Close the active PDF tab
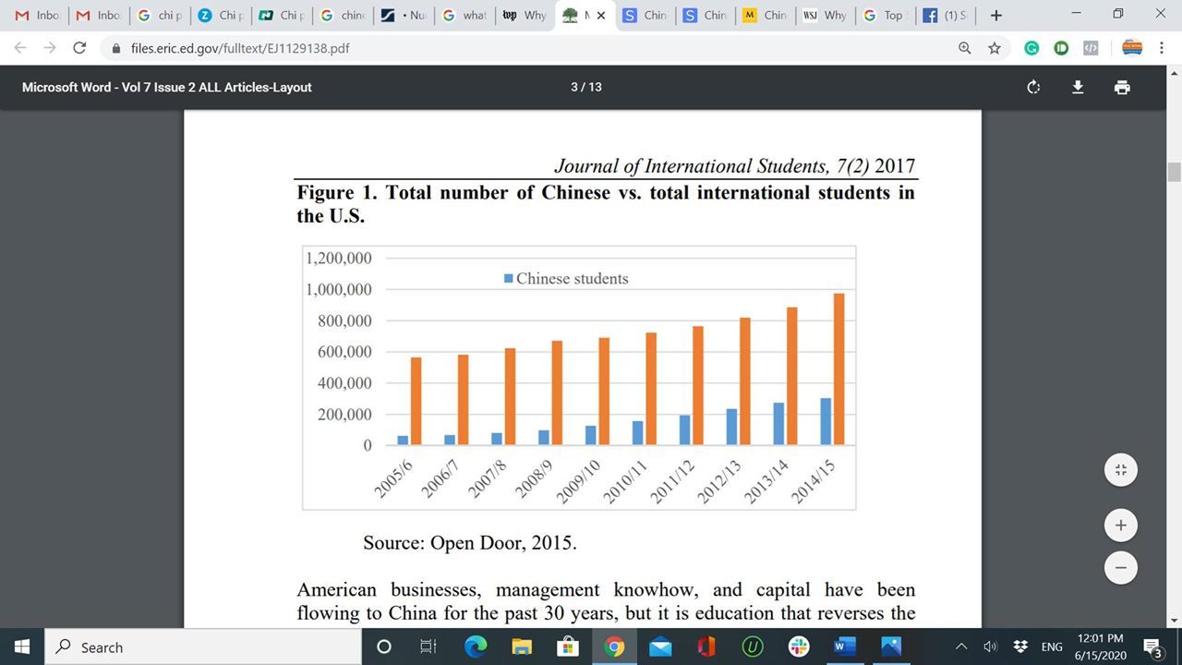 [601, 16]
